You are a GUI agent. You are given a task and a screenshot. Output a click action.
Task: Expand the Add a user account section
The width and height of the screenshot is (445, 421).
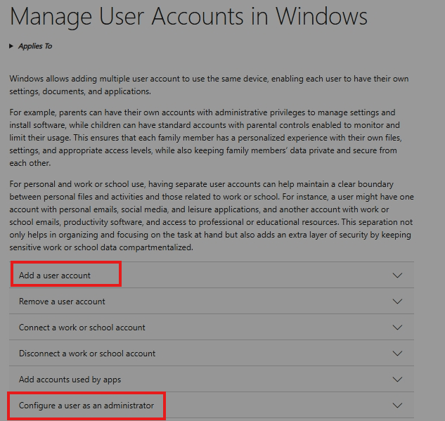212,276
